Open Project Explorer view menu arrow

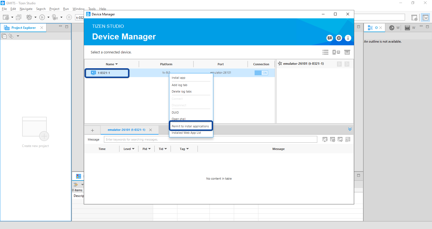click(18, 36)
